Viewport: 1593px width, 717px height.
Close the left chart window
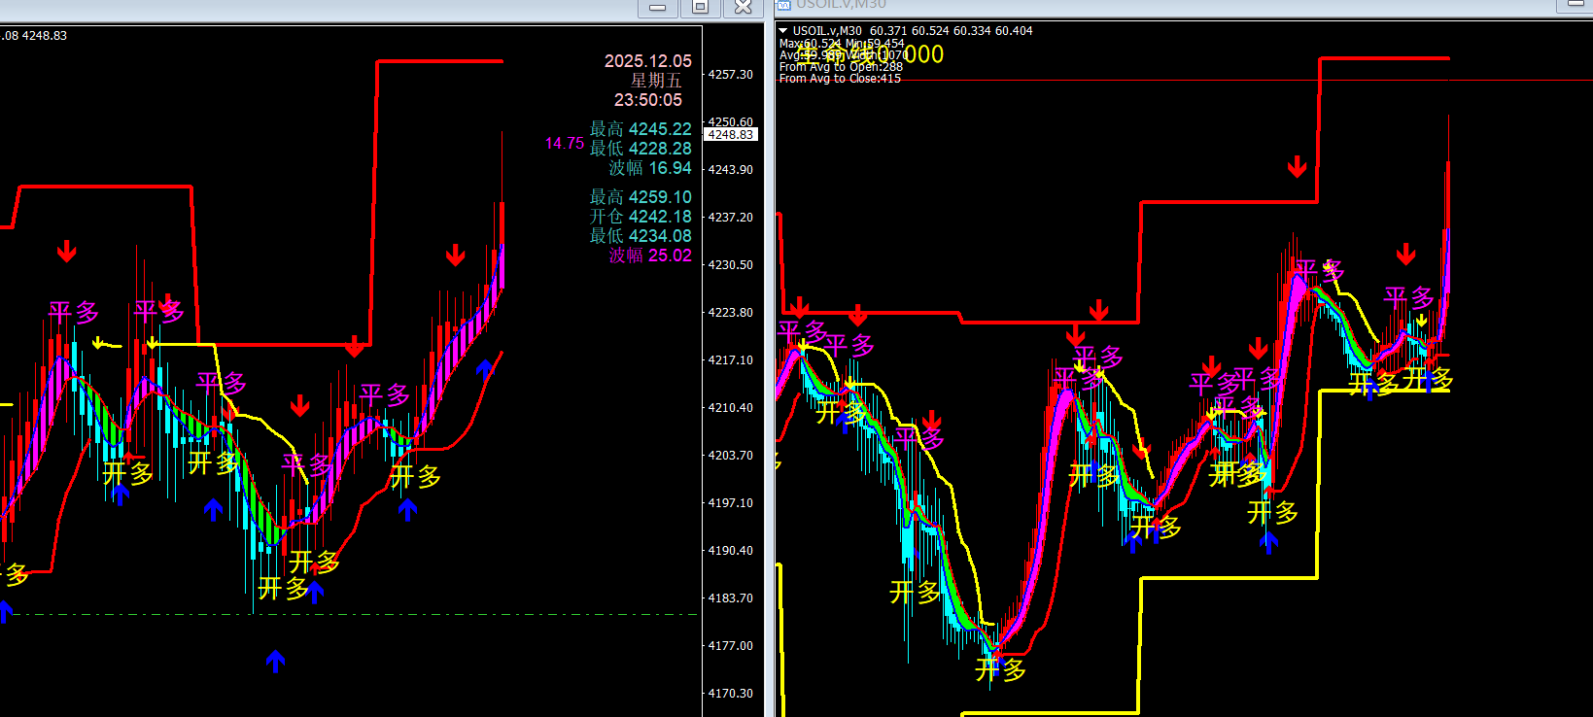[743, 8]
